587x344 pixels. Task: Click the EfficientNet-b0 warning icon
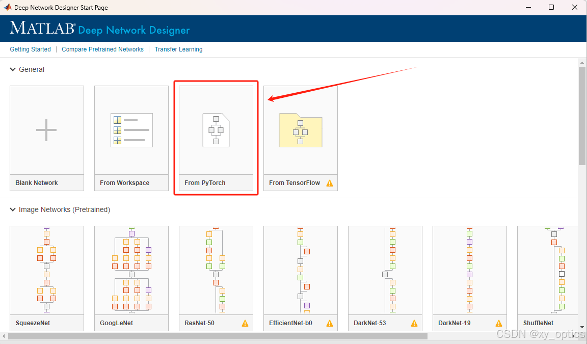point(330,324)
